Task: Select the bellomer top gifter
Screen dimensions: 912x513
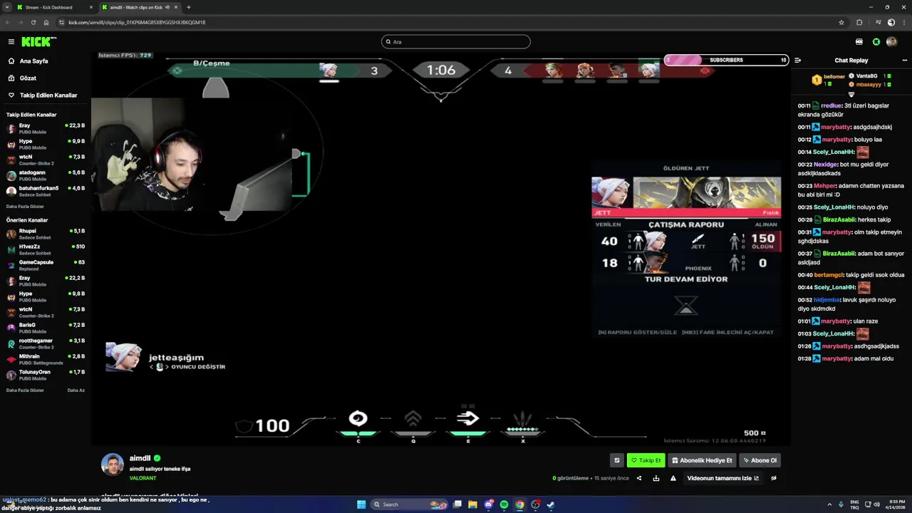Action: pyautogui.click(x=828, y=80)
